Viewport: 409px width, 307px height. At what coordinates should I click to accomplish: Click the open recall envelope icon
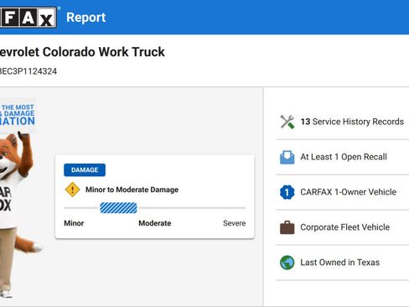pyautogui.click(x=287, y=157)
